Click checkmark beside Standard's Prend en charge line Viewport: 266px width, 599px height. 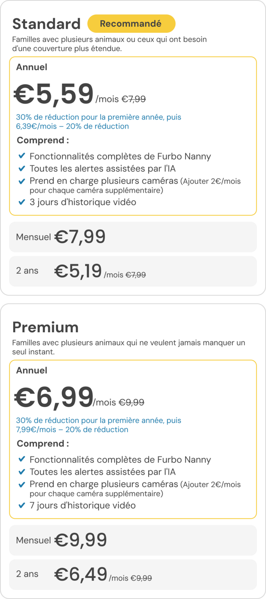point(22,181)
